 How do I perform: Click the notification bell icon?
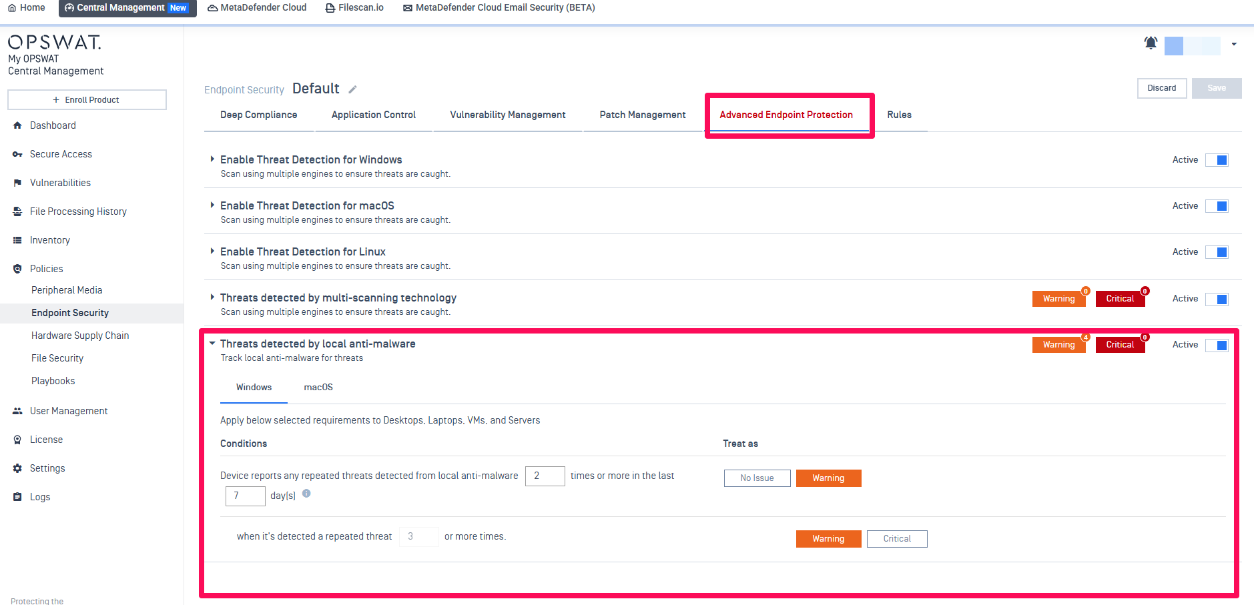(x=1151, y=43)
